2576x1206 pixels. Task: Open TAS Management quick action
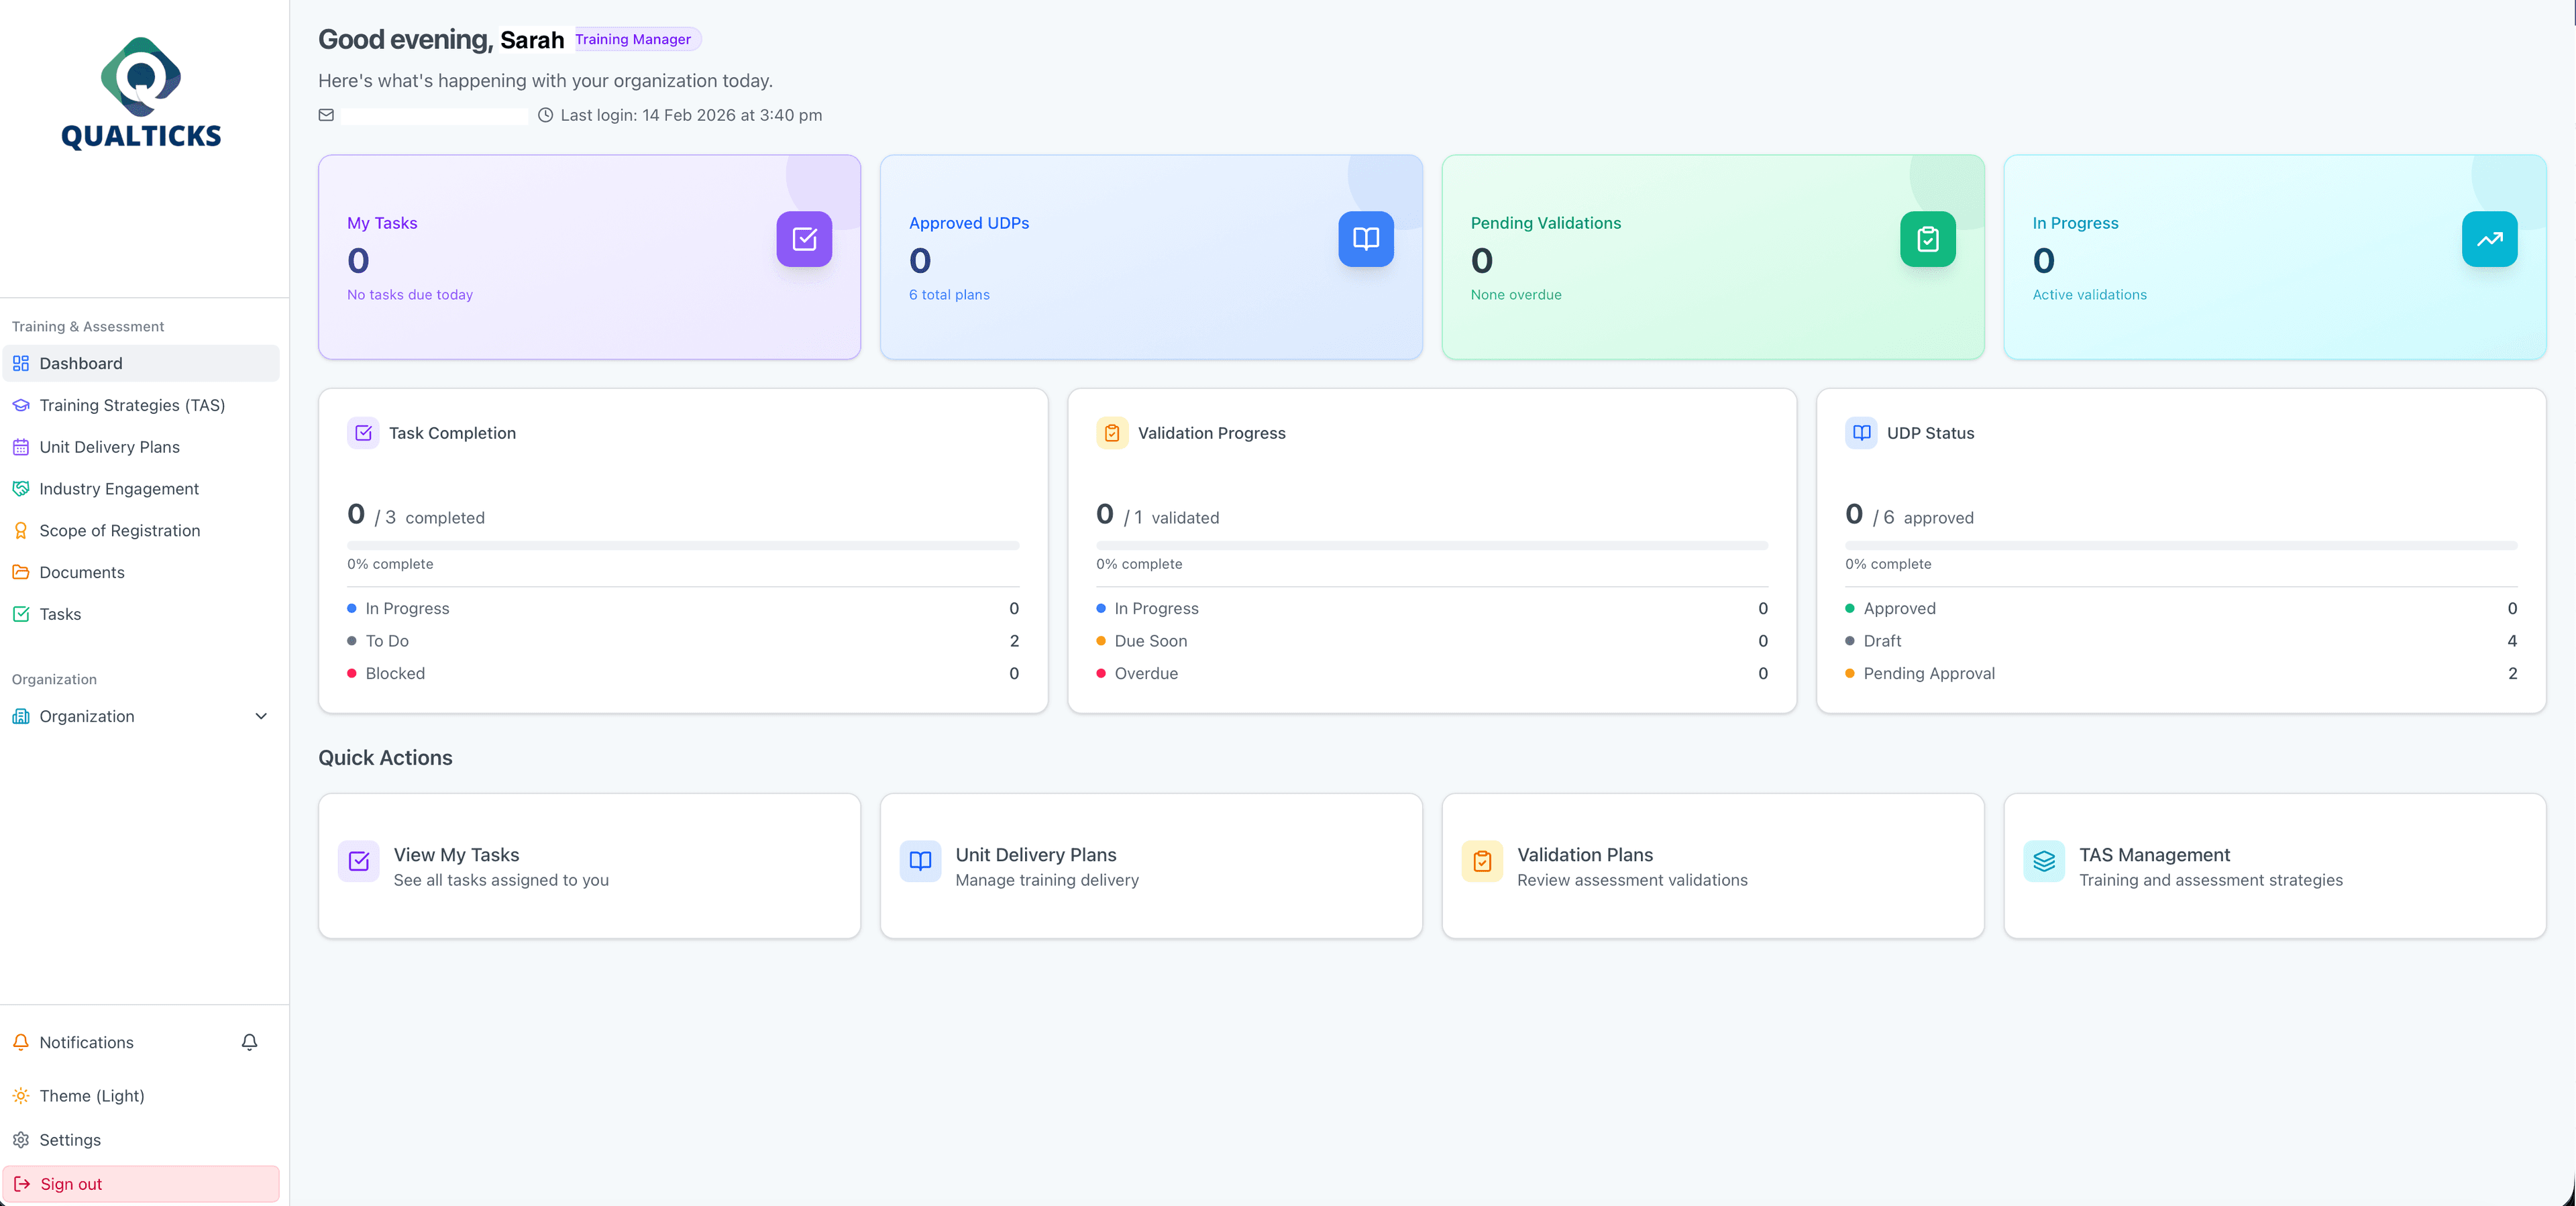[x=2274, y=866]
